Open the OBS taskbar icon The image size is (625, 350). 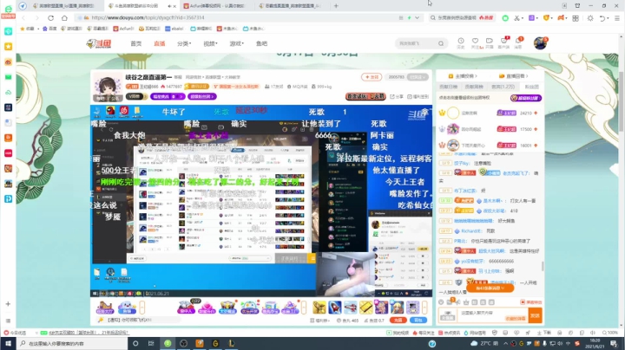[184, 343]
